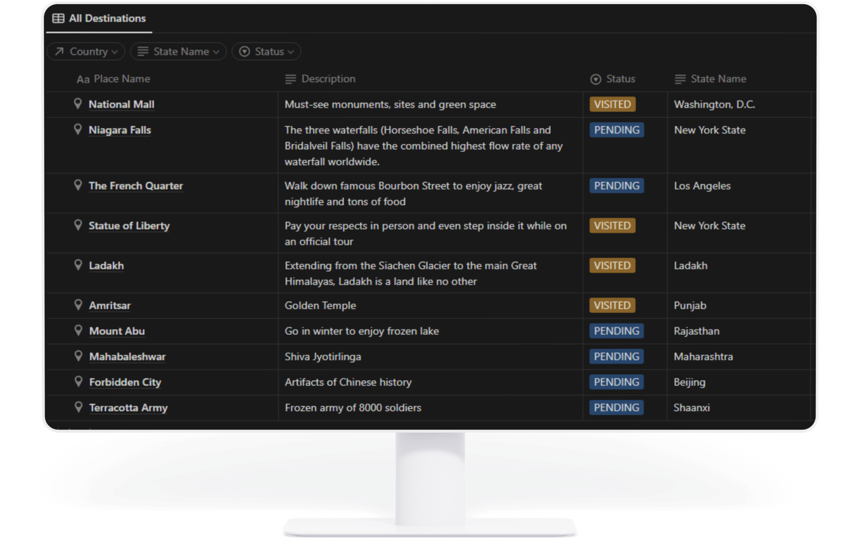Image resolution: width=861 pixels, height=538 pixels.
Task: Open the Terracotta Army page link
Action: (x=128, y=408)
